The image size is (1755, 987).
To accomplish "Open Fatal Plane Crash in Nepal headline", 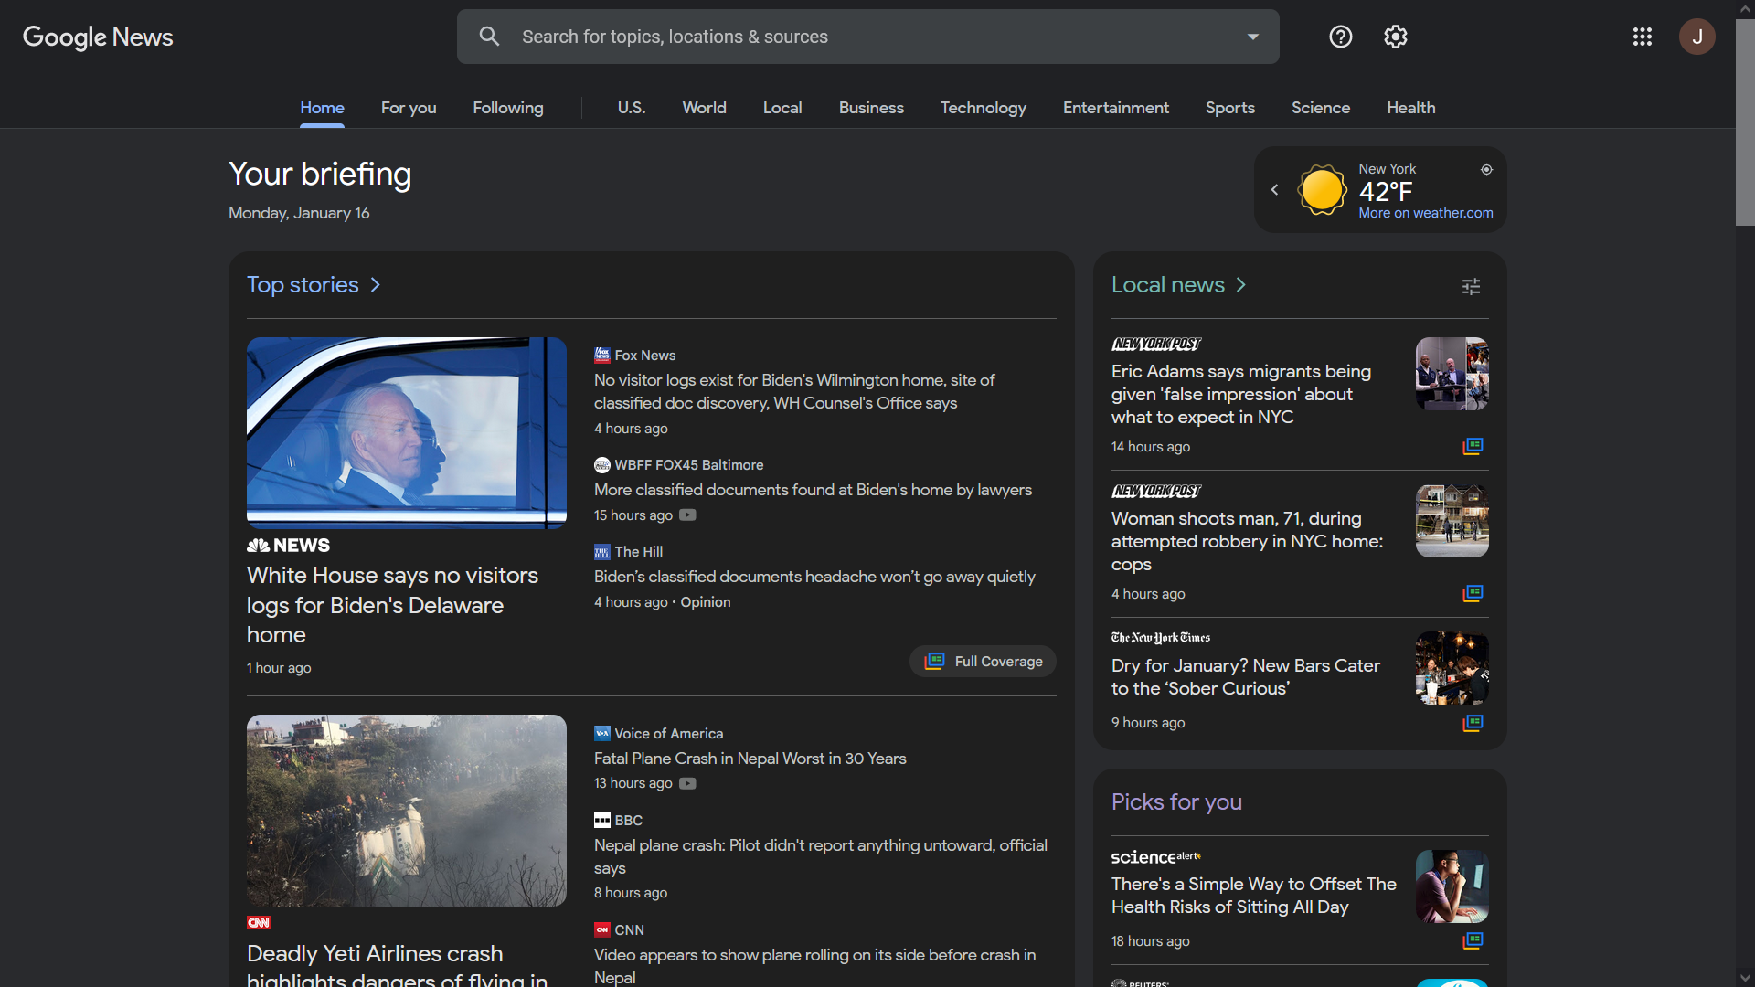I will click(x=750, y=759).
